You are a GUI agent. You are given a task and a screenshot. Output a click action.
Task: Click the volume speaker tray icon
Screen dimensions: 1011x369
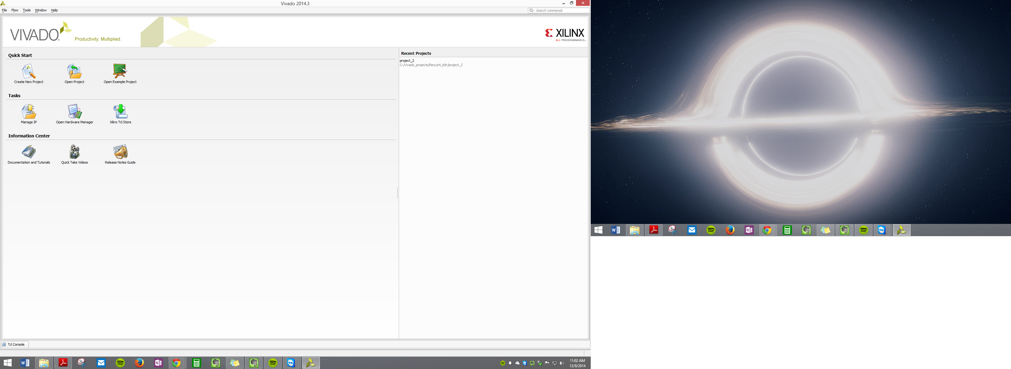[x=561, y=363]
